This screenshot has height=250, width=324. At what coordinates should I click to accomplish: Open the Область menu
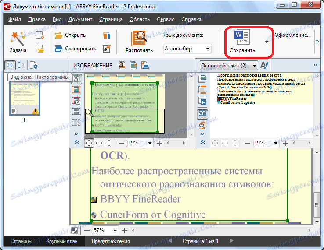139,19
